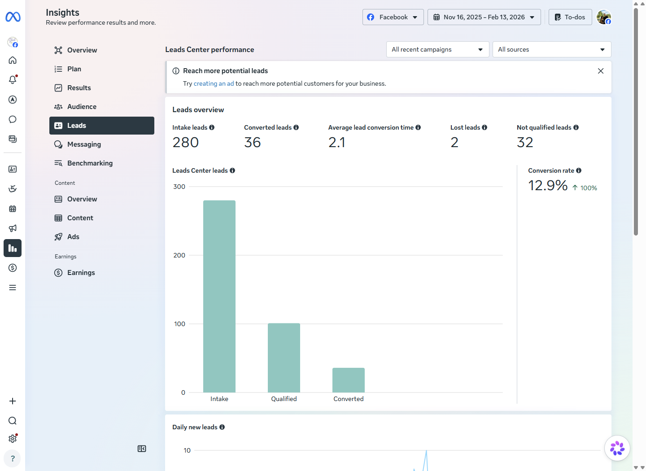
Task: Click the Converted bar in chart
Action: point(349,380)
